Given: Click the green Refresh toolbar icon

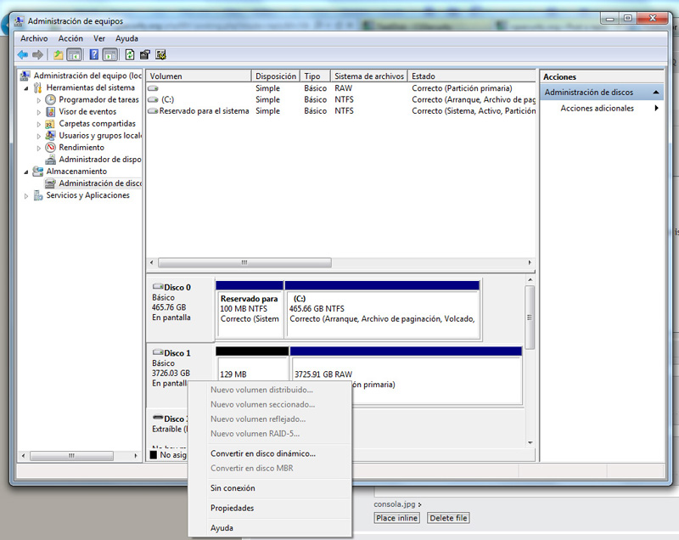Looking at the screenshot, I should [x=129, y=55].
